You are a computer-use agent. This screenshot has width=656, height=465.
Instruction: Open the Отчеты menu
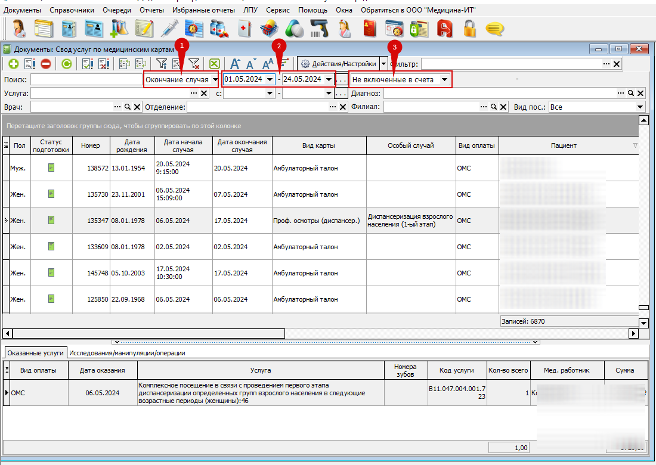(151, 10)
